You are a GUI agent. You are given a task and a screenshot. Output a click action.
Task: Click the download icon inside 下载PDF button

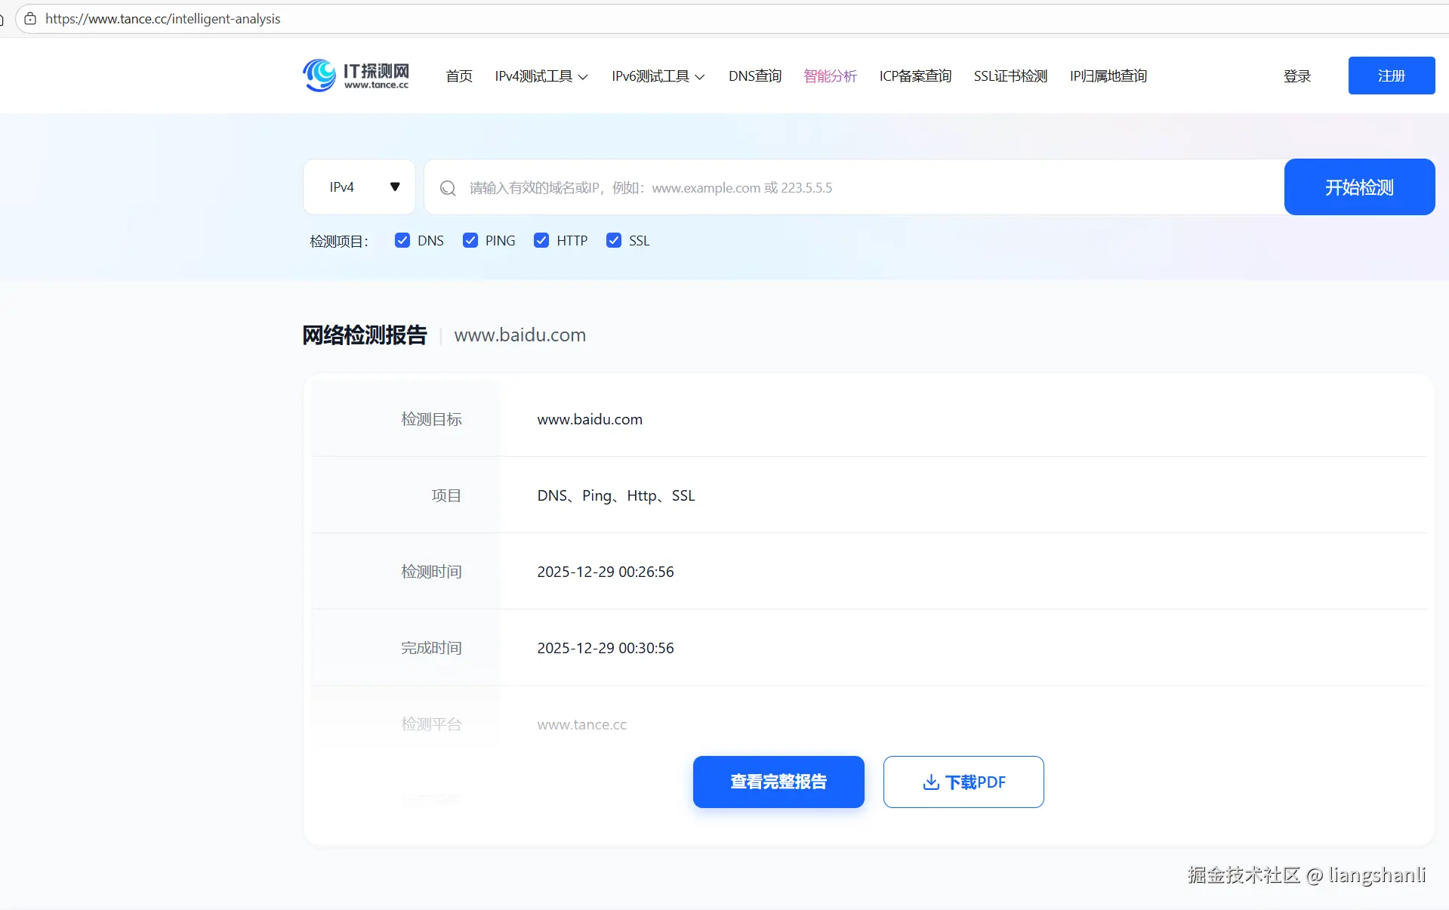coord(929,782)
